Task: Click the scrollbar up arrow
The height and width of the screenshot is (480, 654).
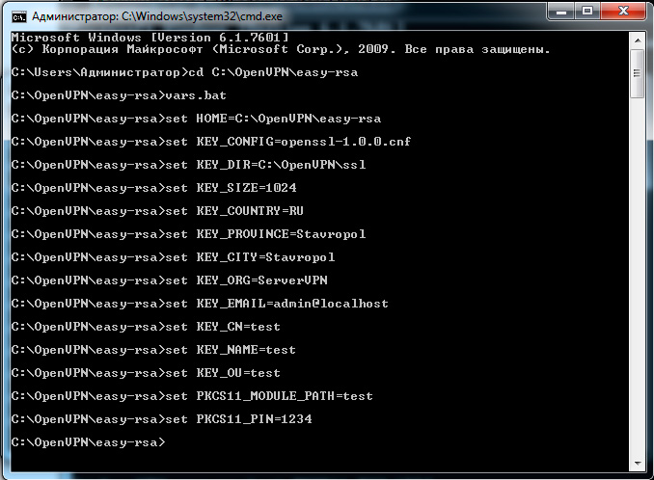Action: (638, 40)
